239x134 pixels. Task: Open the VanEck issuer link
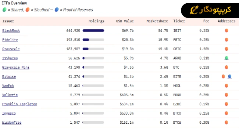[x=8, y=86]
